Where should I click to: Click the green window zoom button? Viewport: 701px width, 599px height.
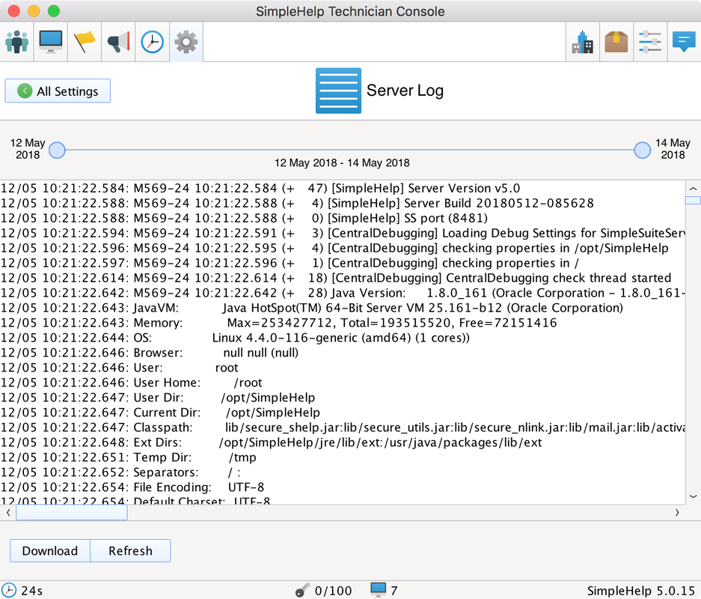coord(54,10)
